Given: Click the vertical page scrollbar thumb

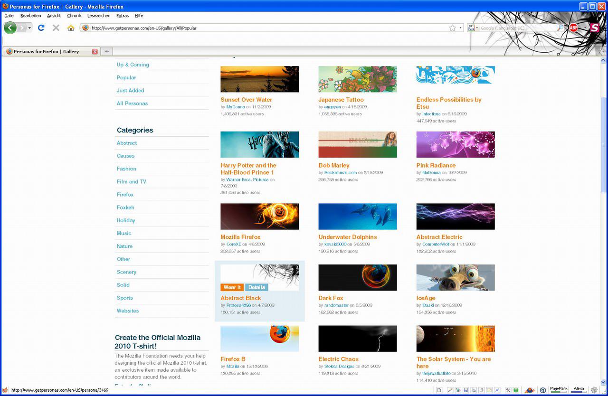Looking at the screenshot, I should click(604, 145).
